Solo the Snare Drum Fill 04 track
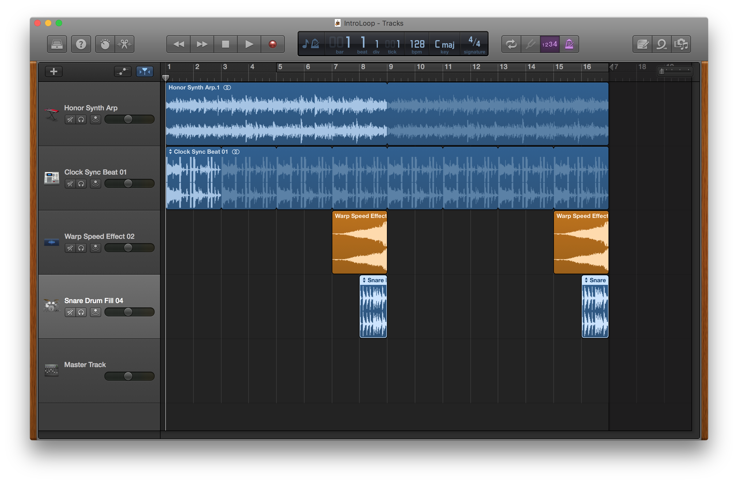This screenshot has height=483, width=738. coord(81,312)
